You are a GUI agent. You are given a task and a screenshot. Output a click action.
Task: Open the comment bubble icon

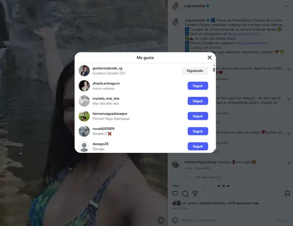tap(185, 194)
